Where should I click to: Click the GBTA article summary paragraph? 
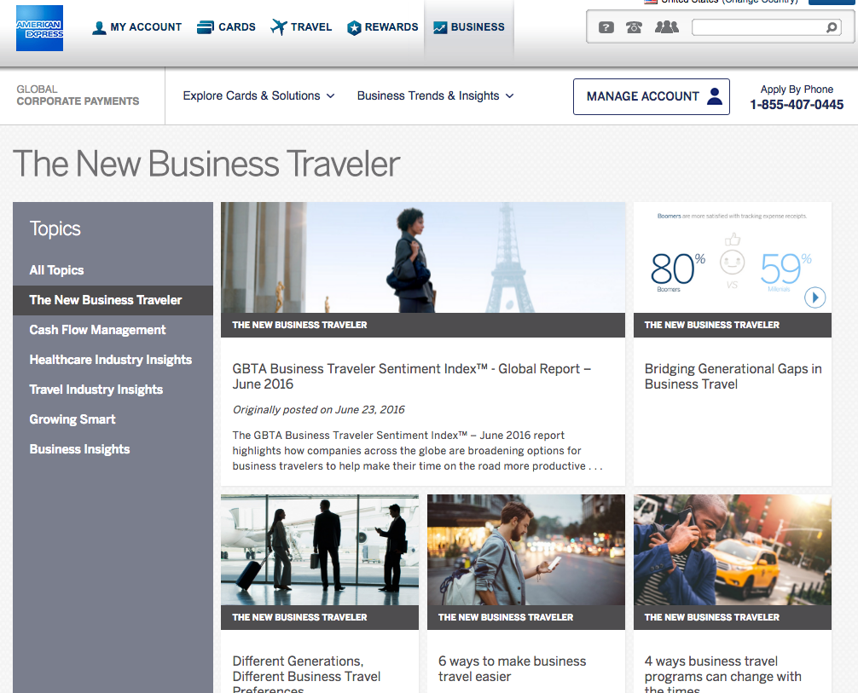click(x=418, y=451)
